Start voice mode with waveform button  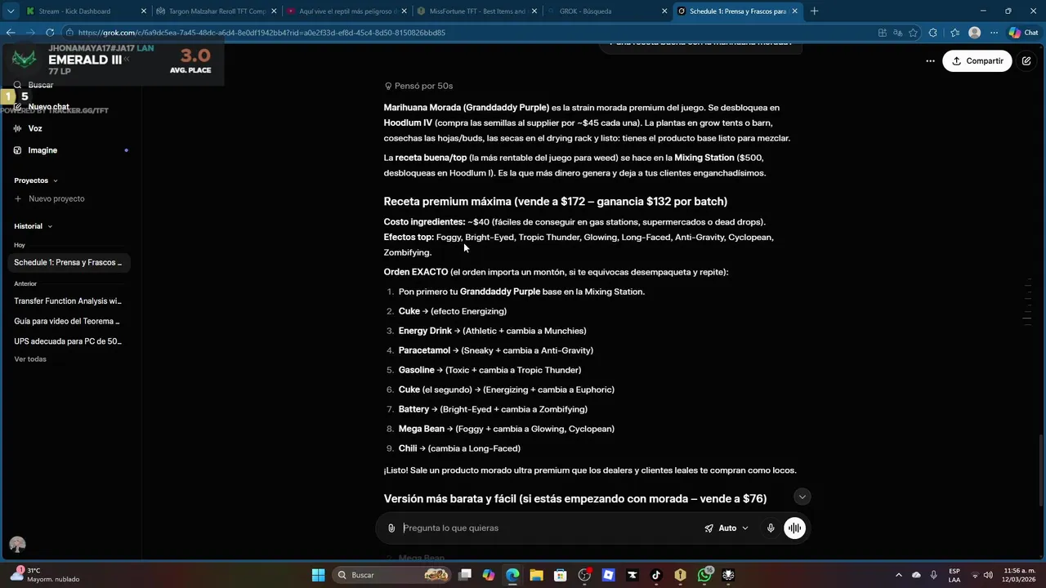794,528
